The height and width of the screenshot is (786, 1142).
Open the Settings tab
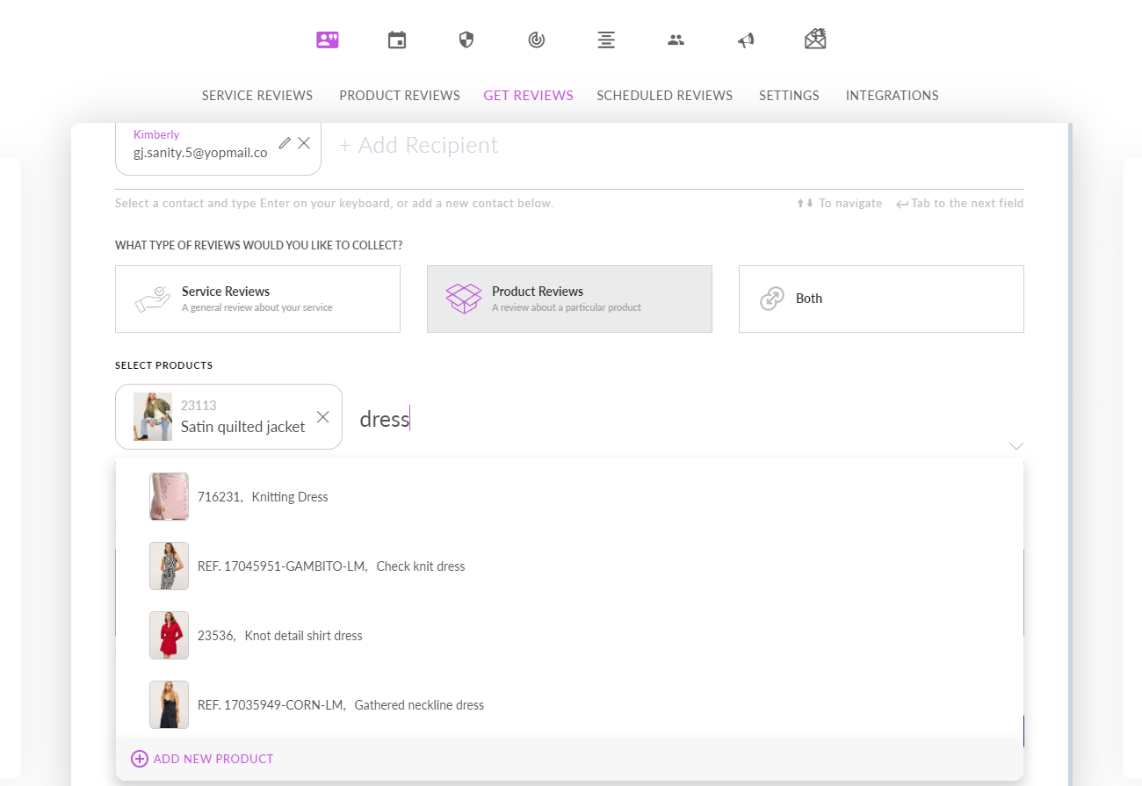[789, 96]
